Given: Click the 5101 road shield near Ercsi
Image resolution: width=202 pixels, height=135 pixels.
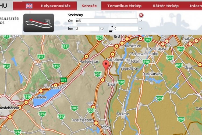Looking at the screenshot, I should [x=121, y=82].
